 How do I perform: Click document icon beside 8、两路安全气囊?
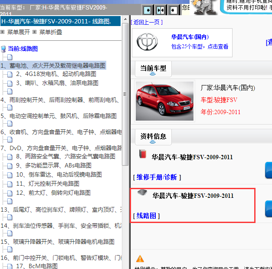[10, 157]
